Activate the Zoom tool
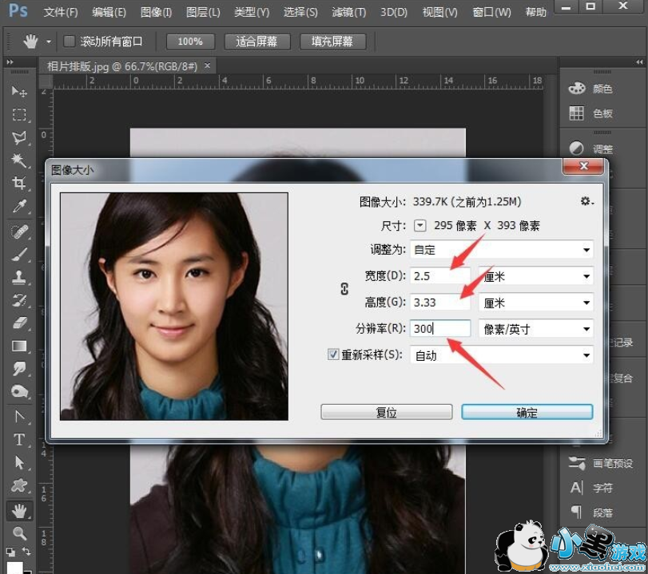The height and width of the screenshot is (574, 648). (x=19, y=533)
